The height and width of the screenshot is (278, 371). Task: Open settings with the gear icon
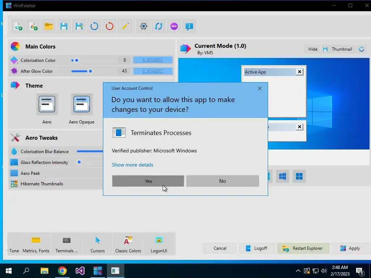pyautogui.click(x=143, y=26)
